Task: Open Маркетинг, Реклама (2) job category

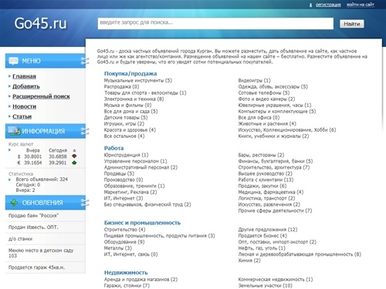Action: (x=130, y=192)
